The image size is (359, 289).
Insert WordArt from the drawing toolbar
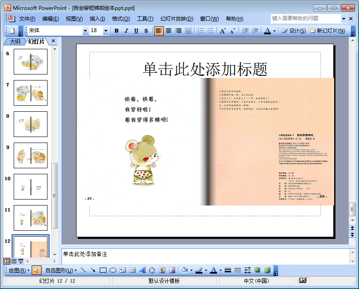tap(142, 270)
